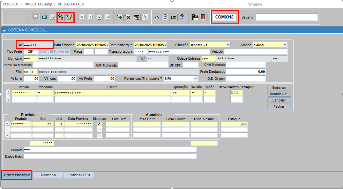Switch to the Romaneio tab
Screen dimensions: 343x189
(x=48, y=175)
